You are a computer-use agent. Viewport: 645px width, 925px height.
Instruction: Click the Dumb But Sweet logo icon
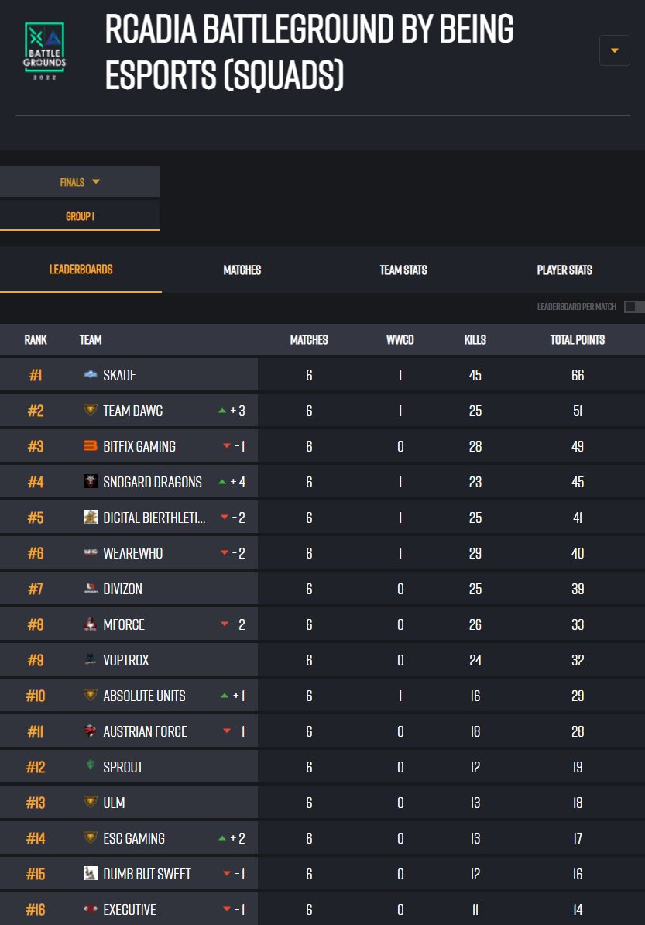click(x=90, y=872)
